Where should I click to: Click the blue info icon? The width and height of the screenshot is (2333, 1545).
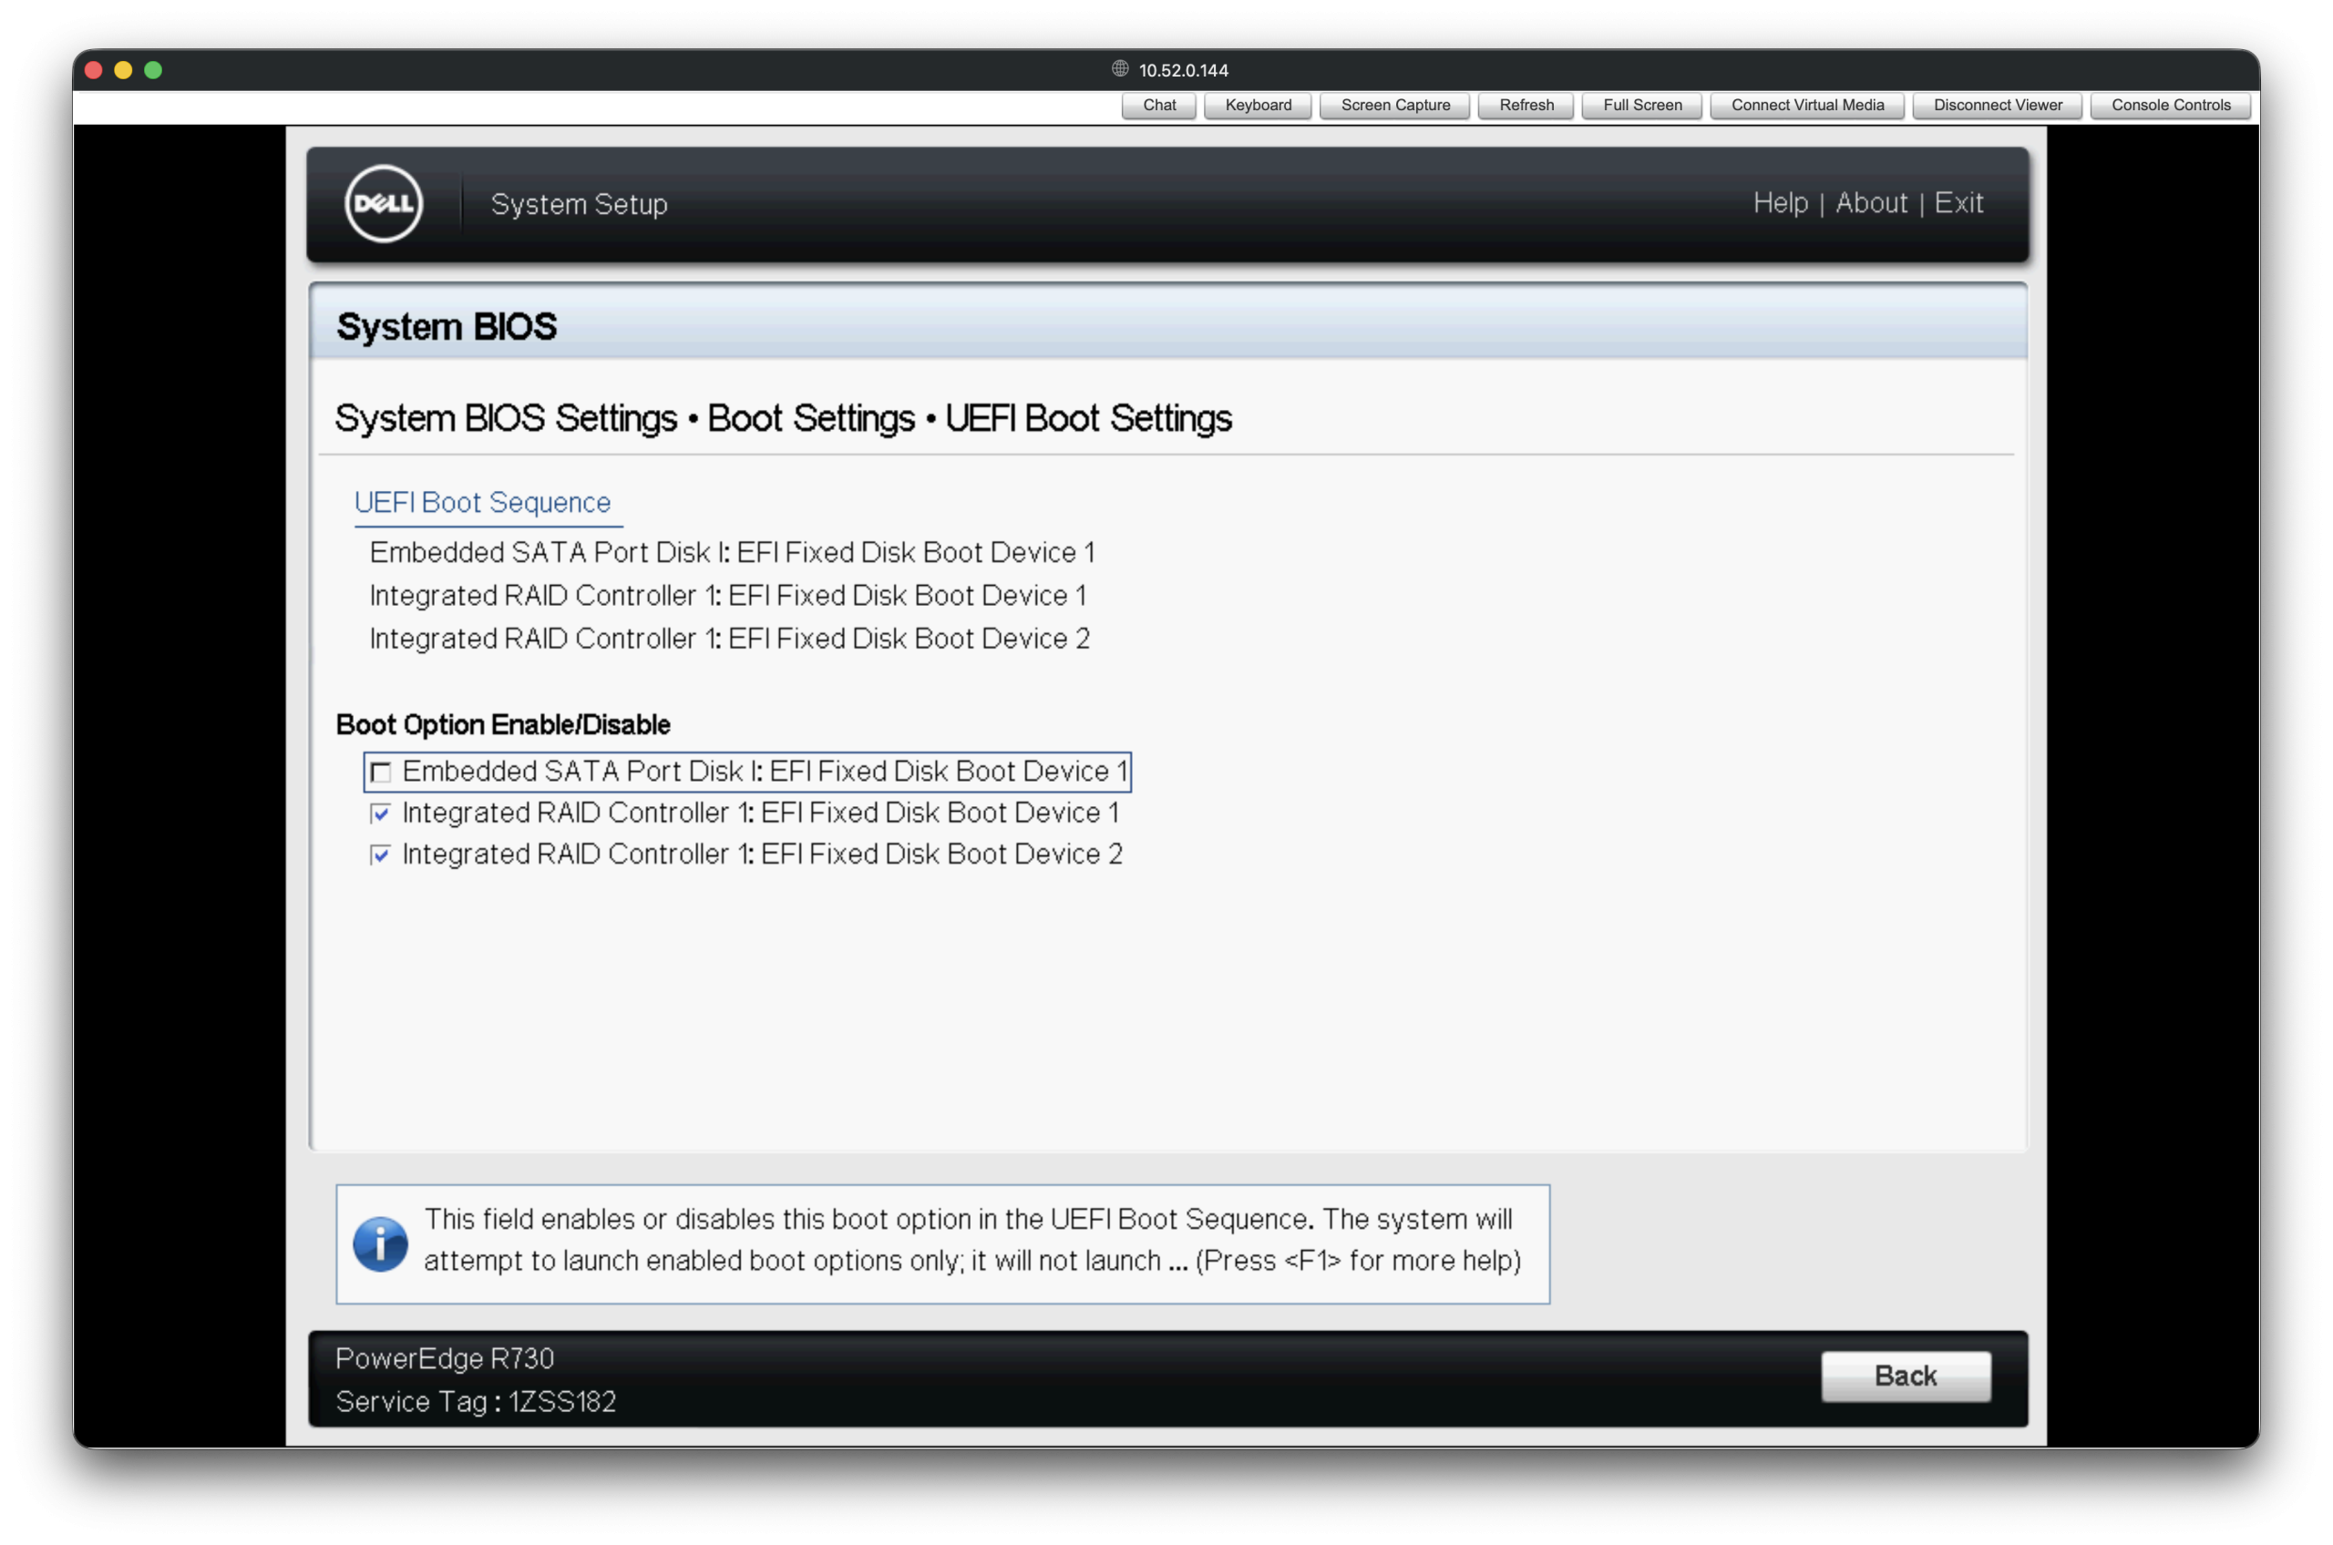pyautogui.click(x=380, y=1243)
